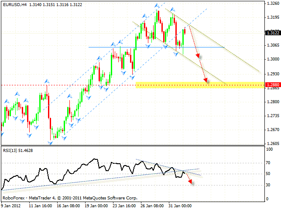Click the red arrowhead at the yellow zone
This screenshot has height=209, width=281.
point(206,80)
